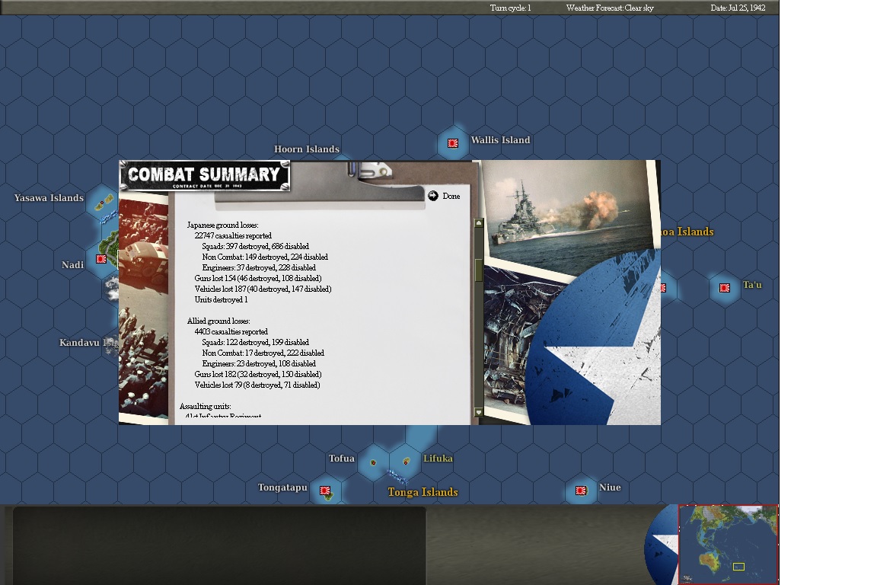Select the Lifuka base dot marker
This screenshot has width=877, height=585.
[407, 462]
